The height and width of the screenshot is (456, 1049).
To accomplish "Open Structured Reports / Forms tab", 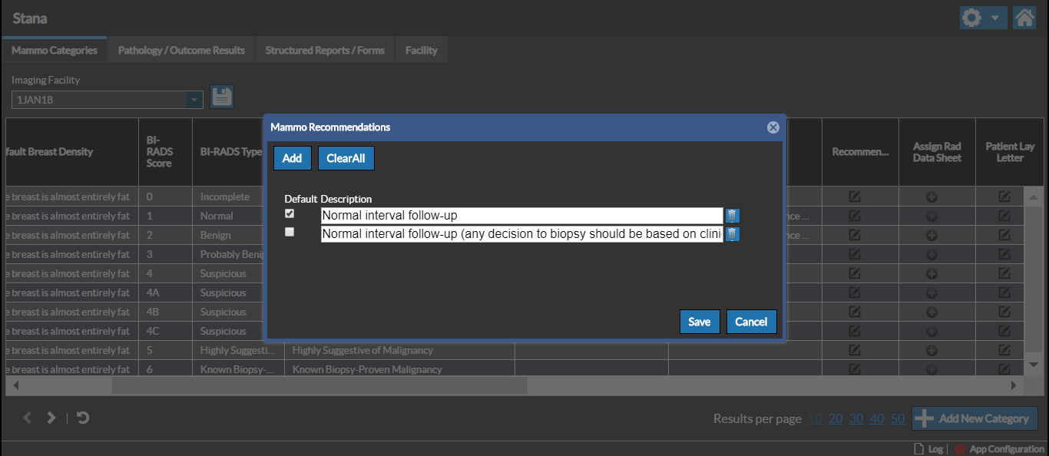I will point(325,50).
